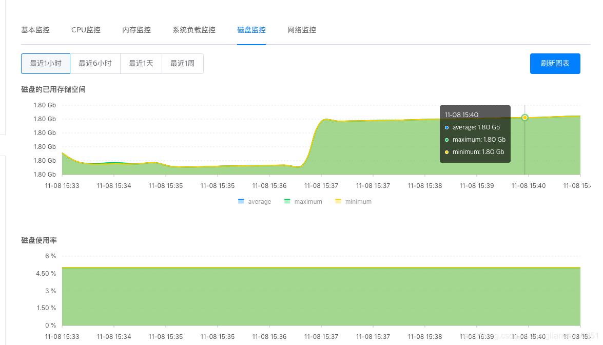Open the 基本监控 tab
Screen dimensions: 603x345
pyautogui.click(x=35, y=30)
